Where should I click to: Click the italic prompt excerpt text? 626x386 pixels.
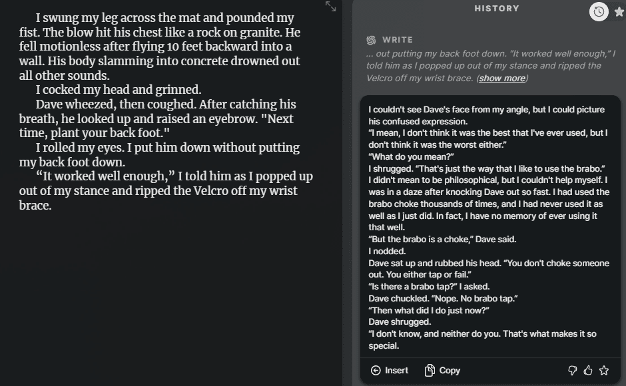pos(491,66)
